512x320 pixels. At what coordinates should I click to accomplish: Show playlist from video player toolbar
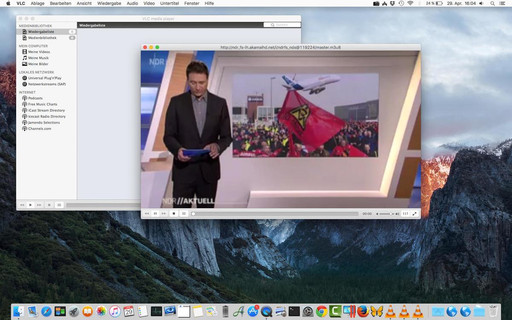pyautogui.click(x=184, y=214)
